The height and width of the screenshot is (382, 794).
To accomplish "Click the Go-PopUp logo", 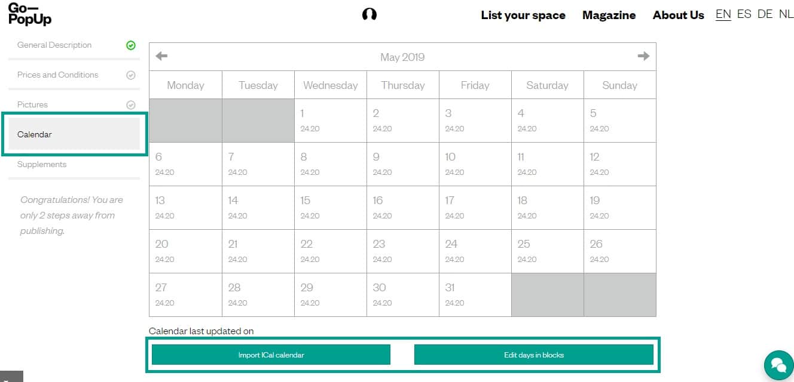I will click(x=30, y=14).
